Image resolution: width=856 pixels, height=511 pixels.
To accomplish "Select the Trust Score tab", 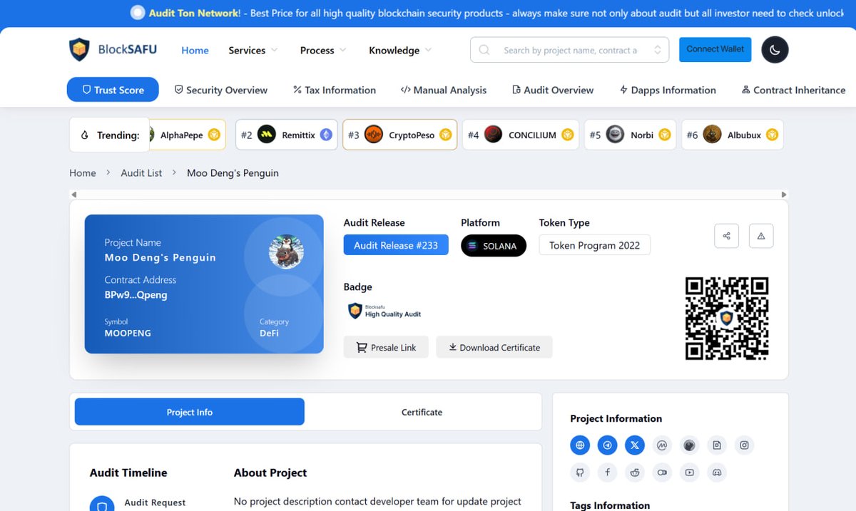I will pyautogui.click(x=113, y=90).
